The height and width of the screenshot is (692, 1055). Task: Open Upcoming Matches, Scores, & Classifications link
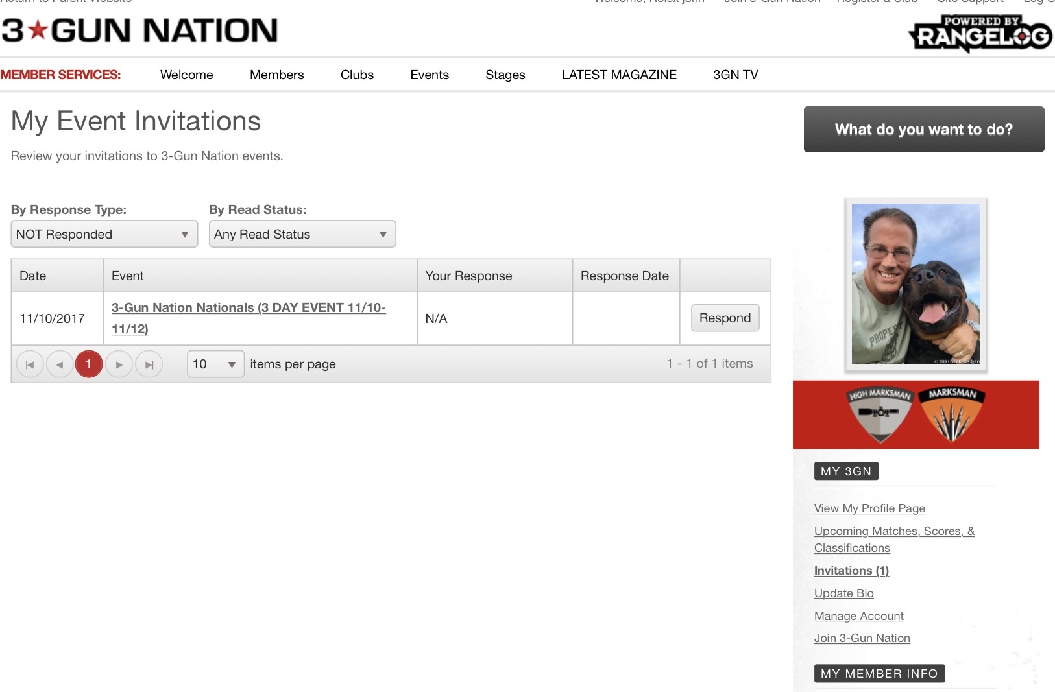pyautogui.click(x=894, y=540)
